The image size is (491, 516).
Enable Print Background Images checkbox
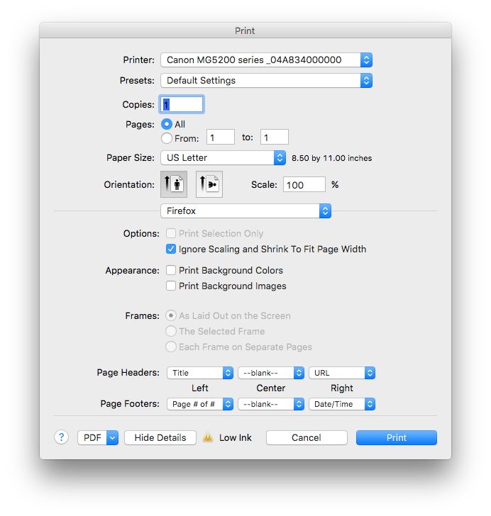click(x=171, y=286)
